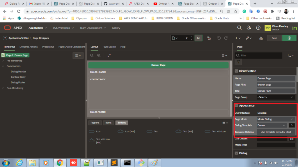Open the Help question mark icon
Image resolution: width=298 pixels, height=167 pixels.
click(x=258, y=28)
